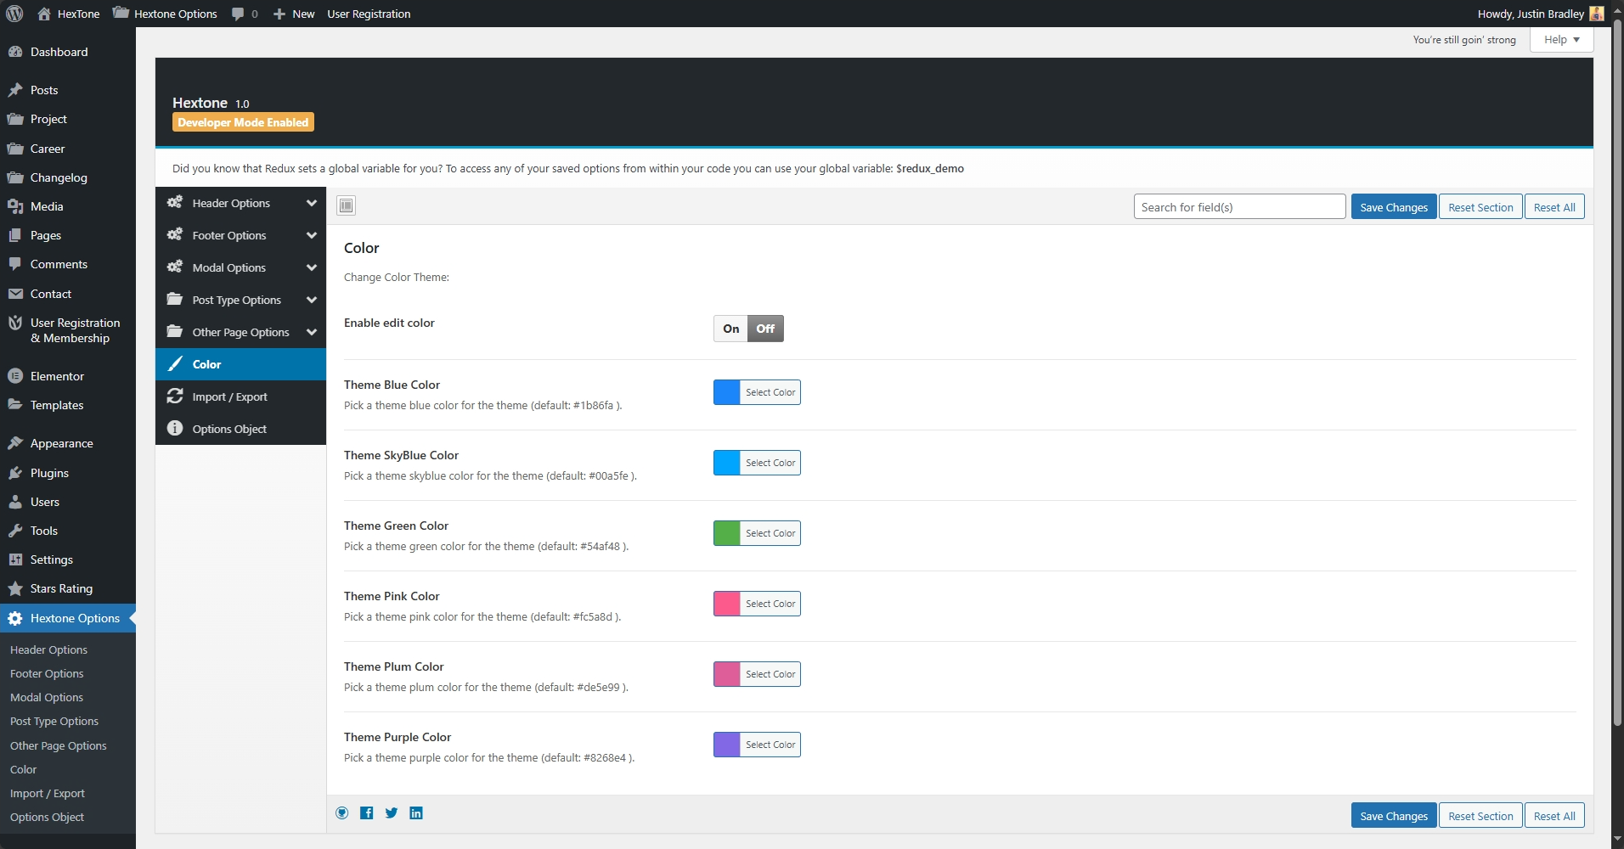Viewport: 1624px width, 849px height.
Task: Click the top Save Changes button
Action: pyautogui.click(x=1393, y=207)
